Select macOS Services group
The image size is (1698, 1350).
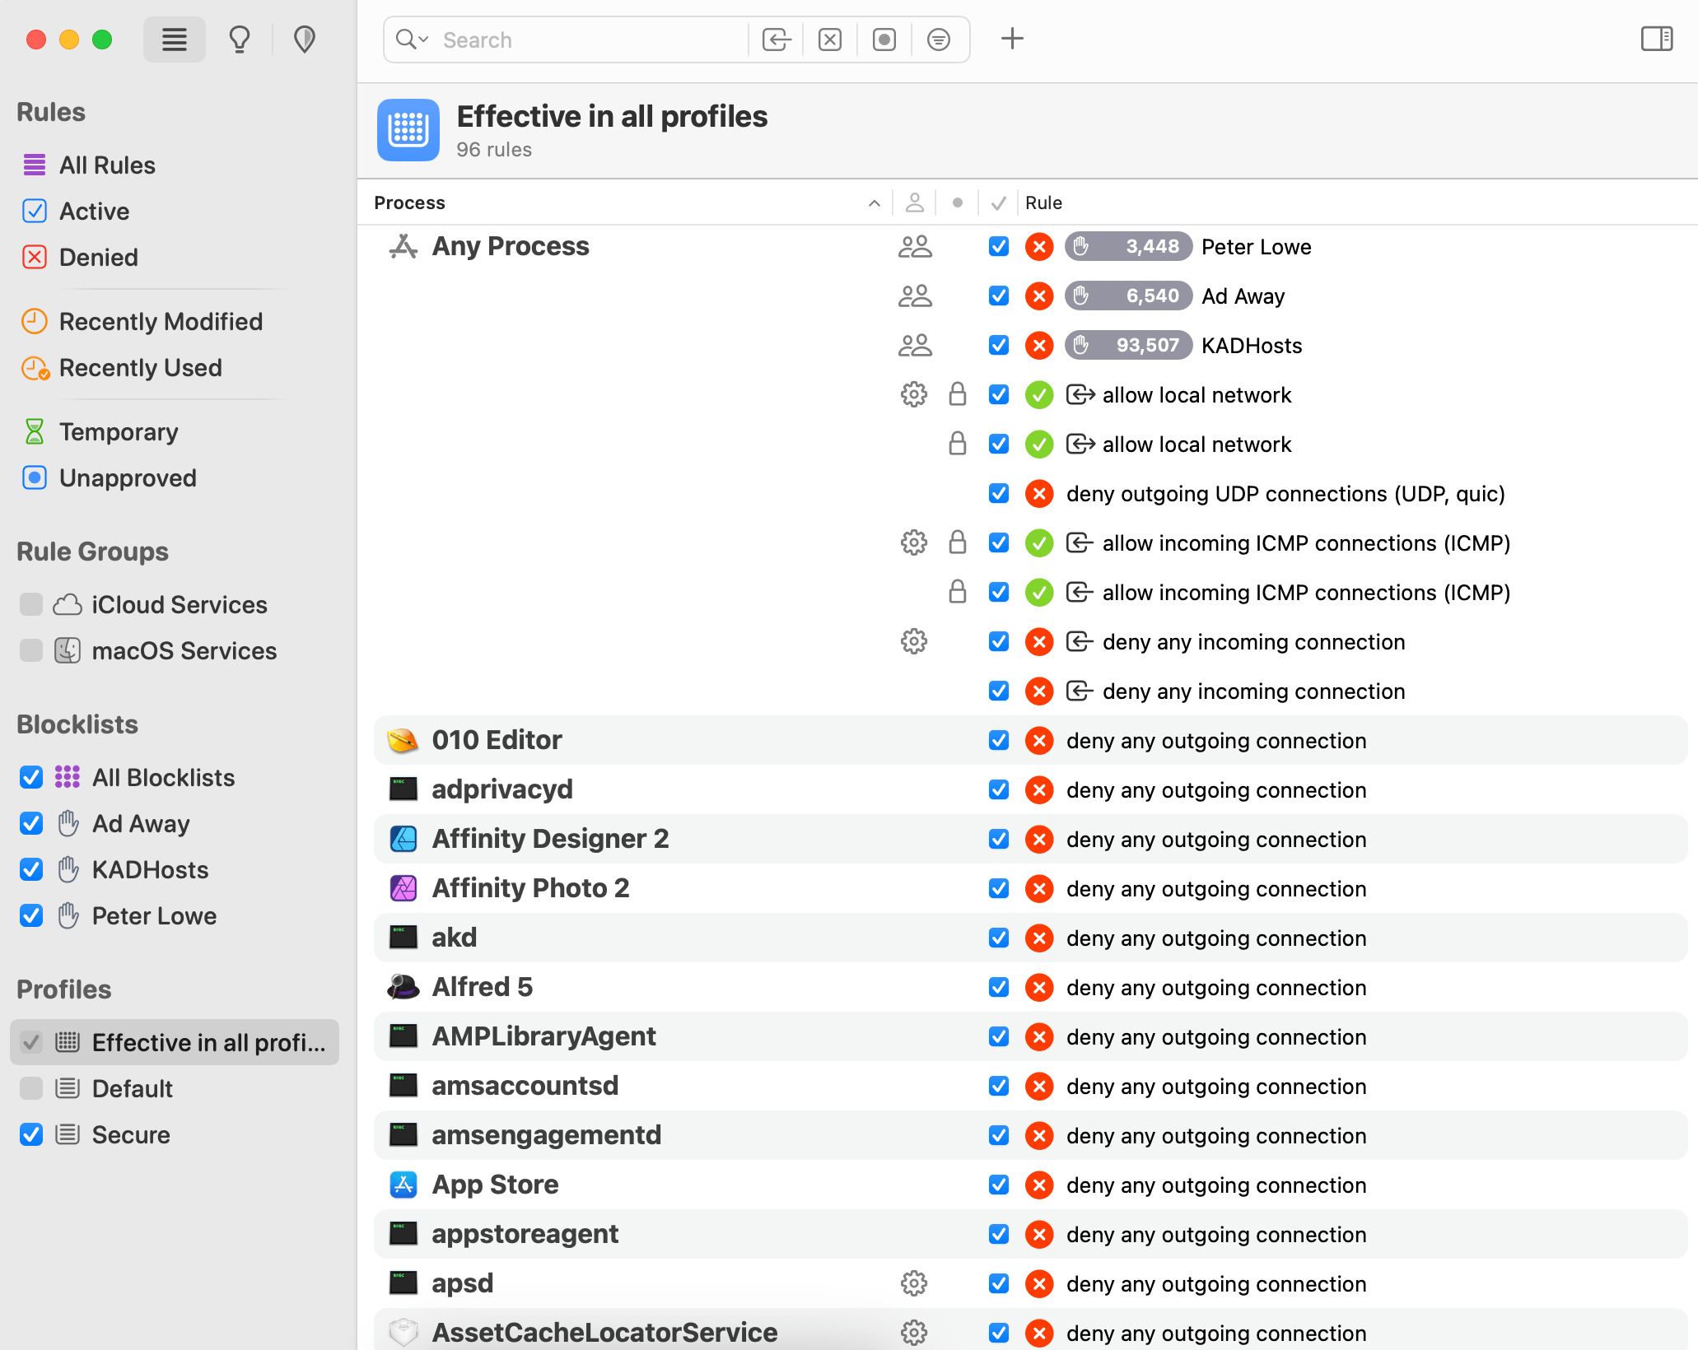[184, 651]
